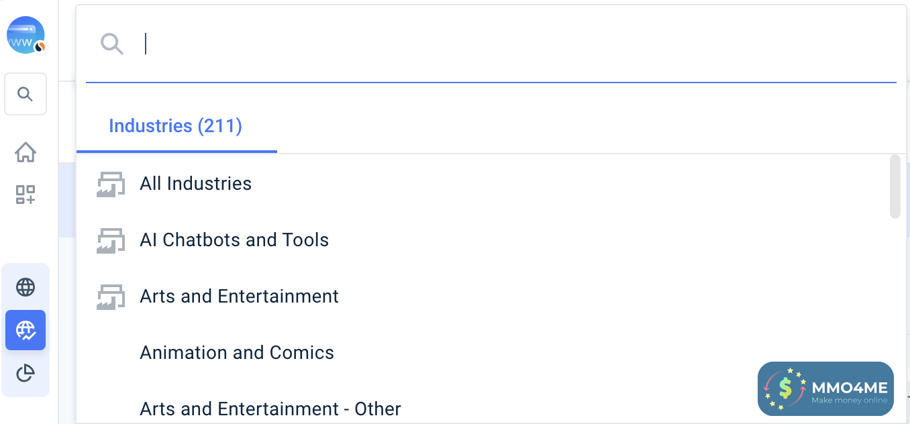Click the industry icon beside All Industries

111,184
